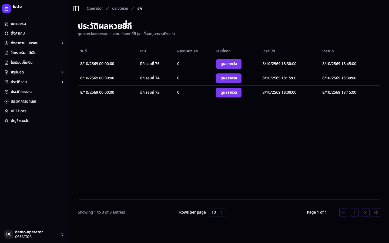Viewport: 389px width, 243px height.
Task: Open ประวัติการเล่น in the sidebar
Action: click(34, 92)
